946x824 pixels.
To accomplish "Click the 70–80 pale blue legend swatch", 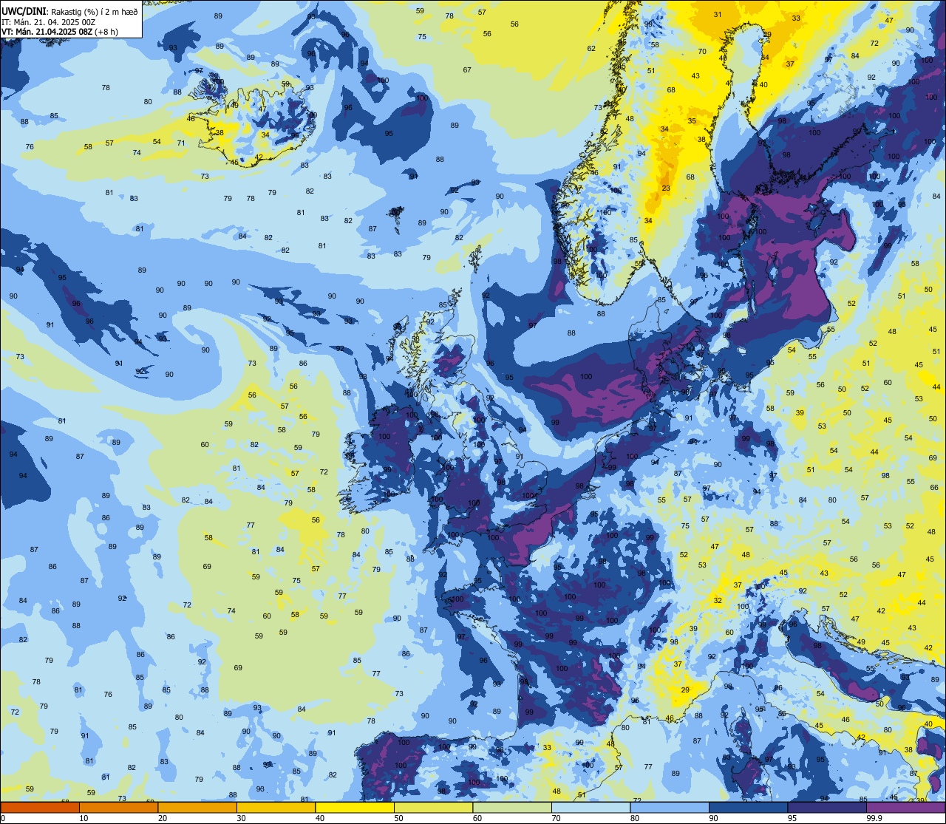I will pos(591,807).
